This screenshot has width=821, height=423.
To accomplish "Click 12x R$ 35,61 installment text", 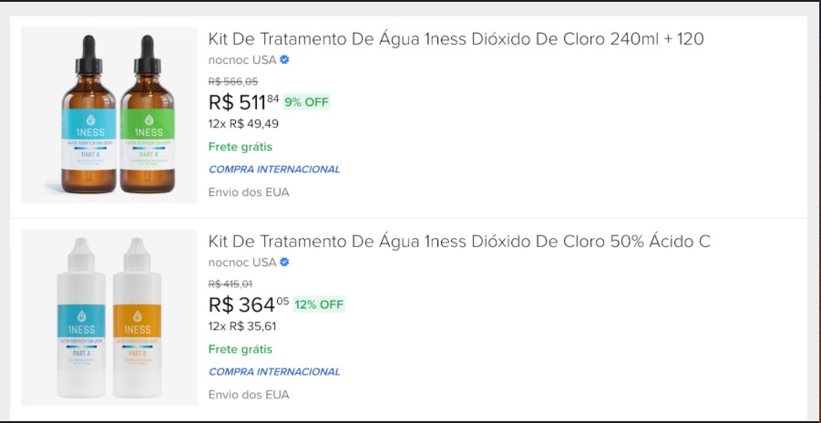I will point(242,326).
